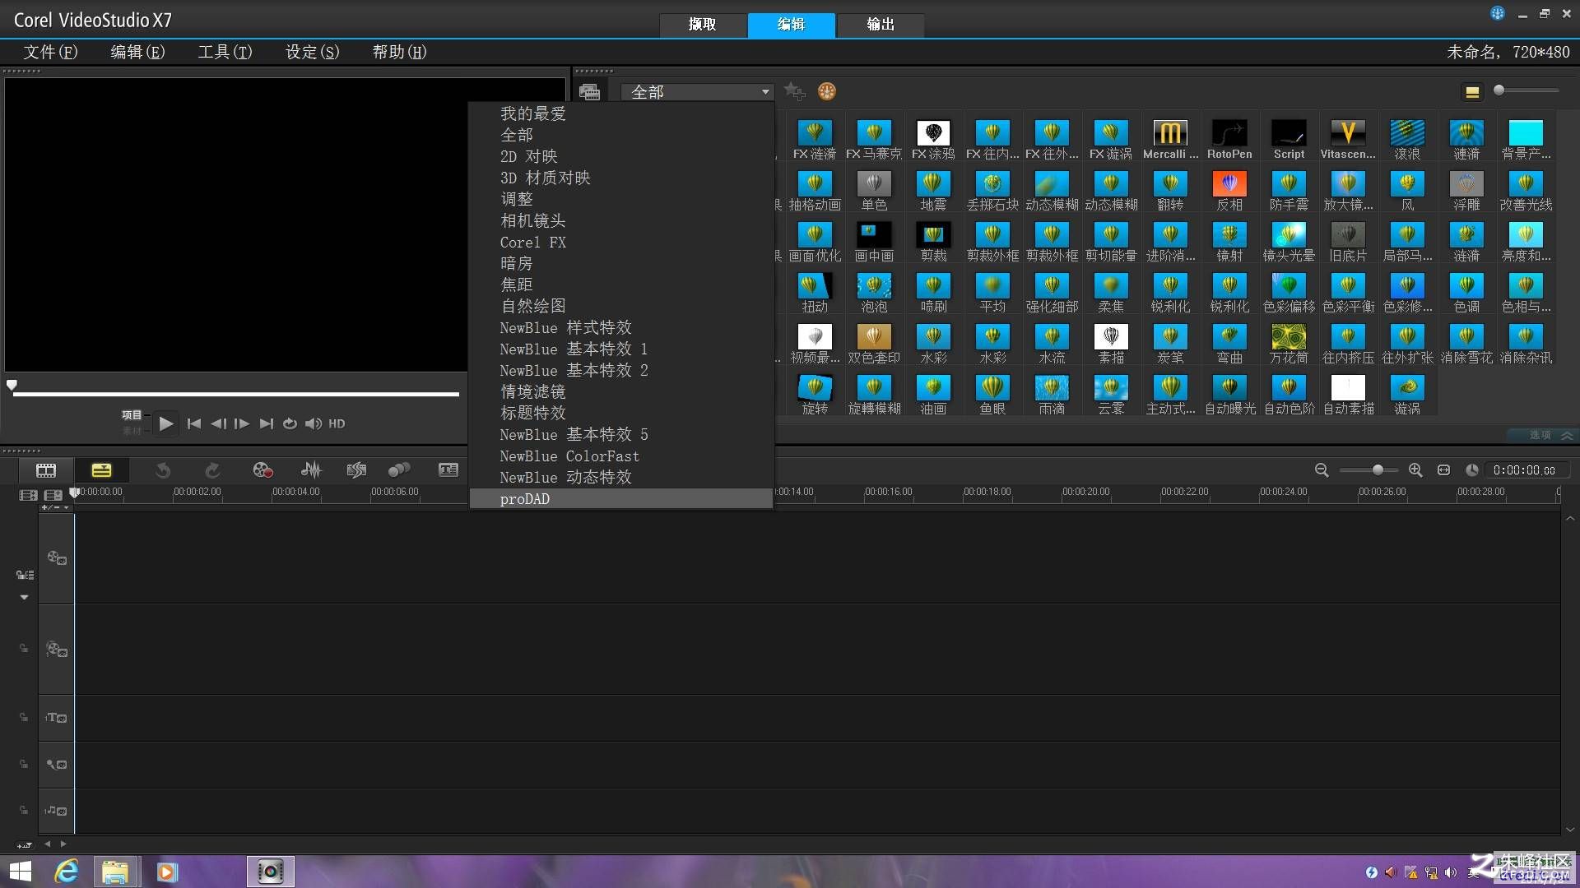The width and height of the screenshot is (1580, 888).
Task: Open Internet Explorer from taskbar
Action: point(67,872)
